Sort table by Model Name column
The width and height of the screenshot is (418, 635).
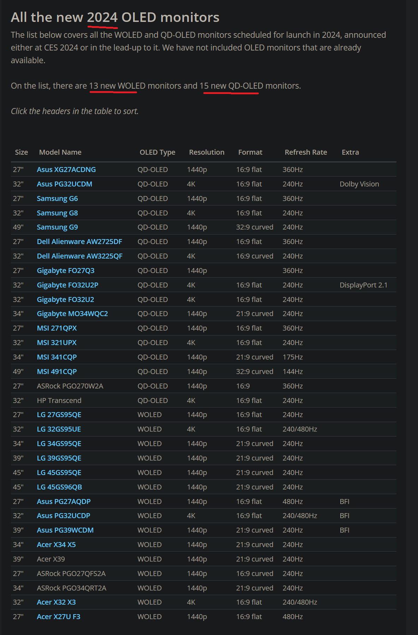pyautogui.click(x=60, y=152)
